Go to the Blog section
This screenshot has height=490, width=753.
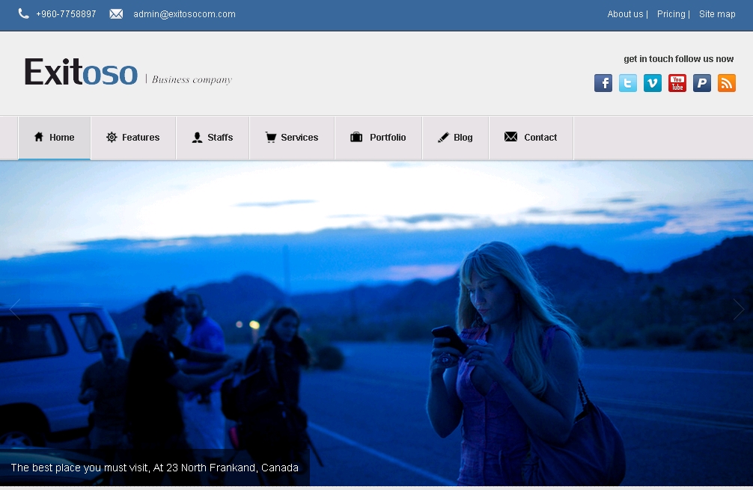pyautogui.click(x=456, y=138)
